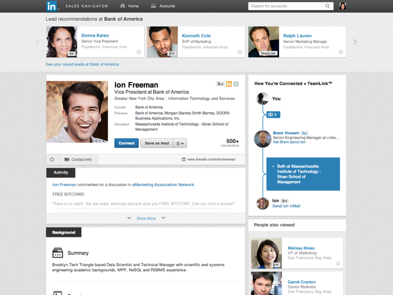The height and width of the screenshot is (295, 393).
Task: Click the Summary section icon
Action: [x=58, y=252]
